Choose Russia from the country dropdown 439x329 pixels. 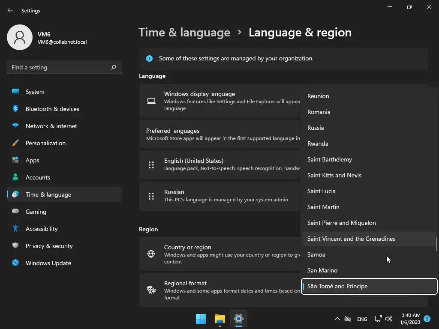369,128
